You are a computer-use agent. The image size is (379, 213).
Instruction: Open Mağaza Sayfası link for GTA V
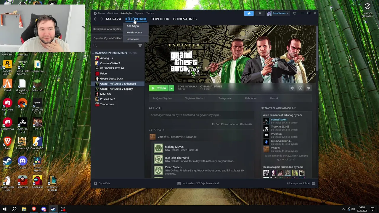pyautogui.click(x=162, y=98)
